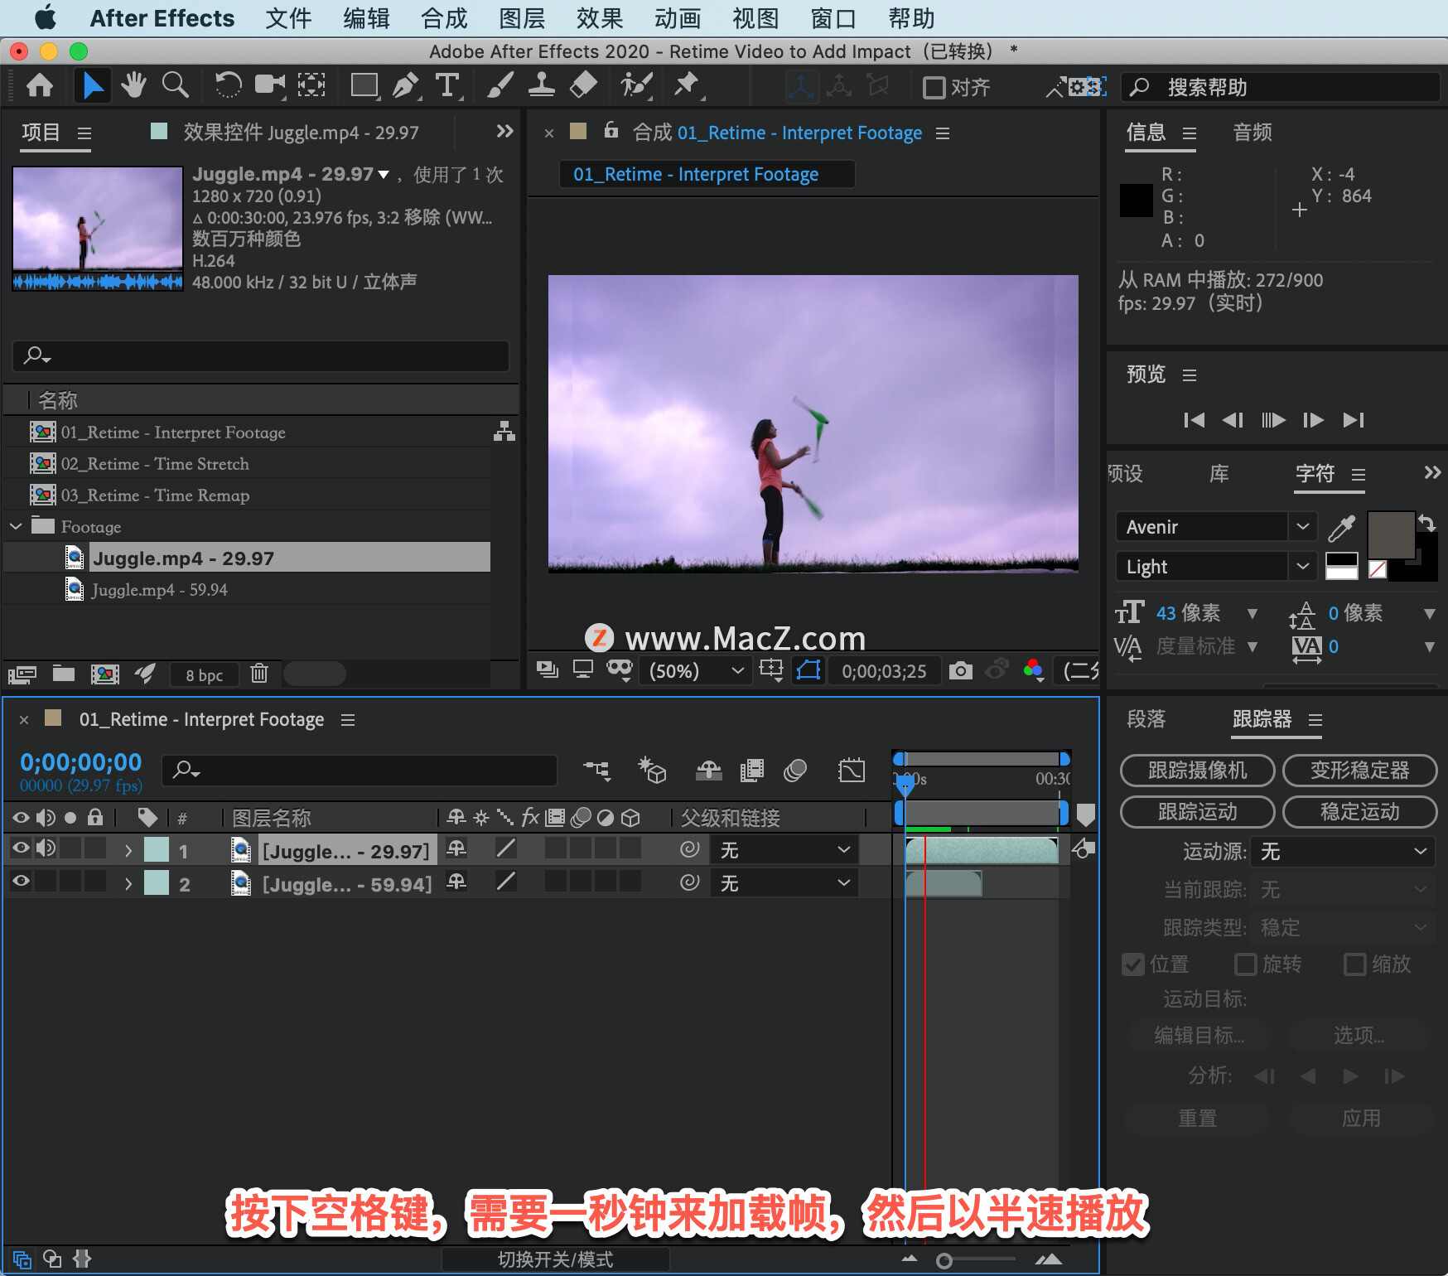The width and height of the screenshot is (1448, 1276).
Task: Click the 跟踪运动 button
Action: click(x=1197, y=812)
